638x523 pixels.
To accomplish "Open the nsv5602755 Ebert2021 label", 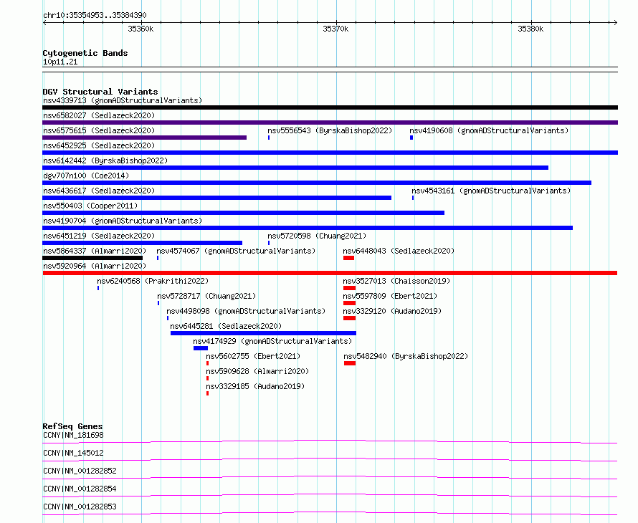I will 253,356.
